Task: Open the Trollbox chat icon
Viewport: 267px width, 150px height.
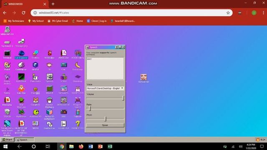Action: [x=35, y=55]
